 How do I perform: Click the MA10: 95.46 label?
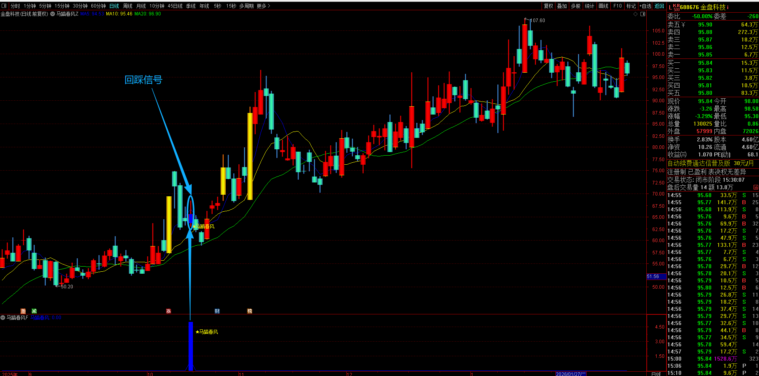[119, 14]
